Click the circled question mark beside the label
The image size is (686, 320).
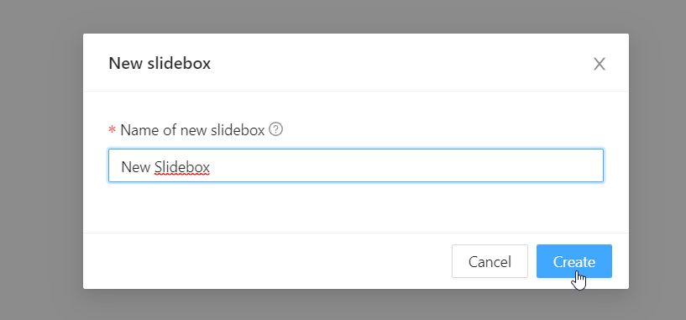[x=275, y=129]
